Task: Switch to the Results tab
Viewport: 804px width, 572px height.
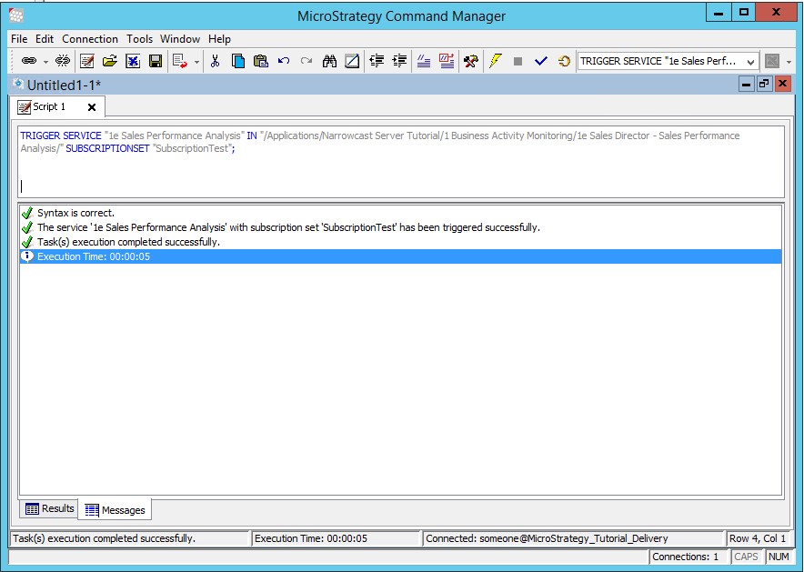Action: click(48, 509)
